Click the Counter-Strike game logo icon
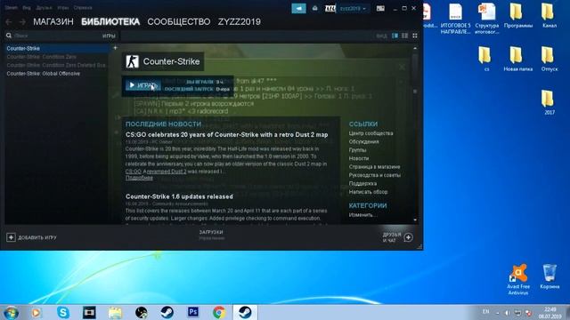Screen dimensions: 570x320 tap(133, 61)
